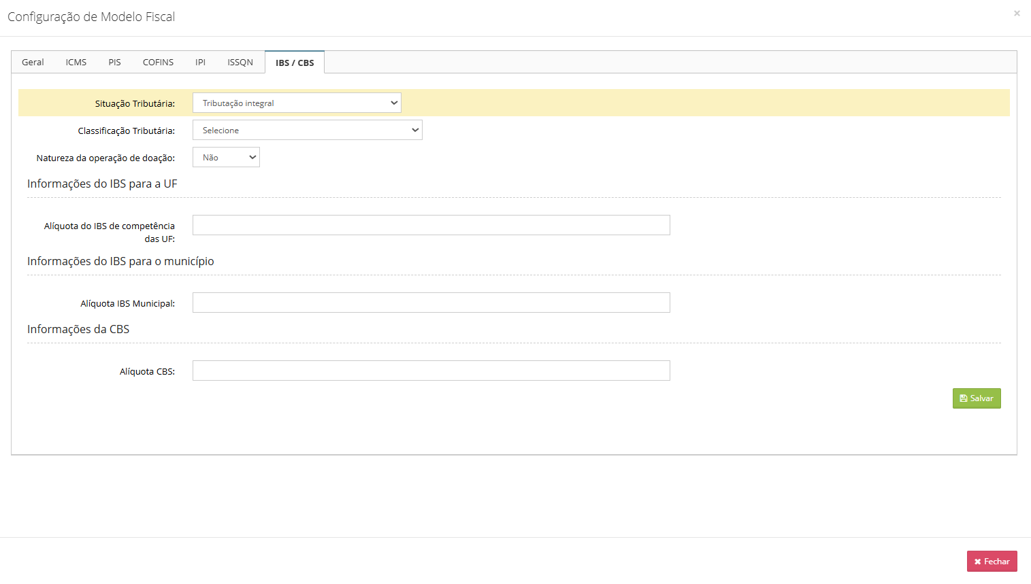
Task: Click the Situação Tributária label
Action: click(135, 104)
